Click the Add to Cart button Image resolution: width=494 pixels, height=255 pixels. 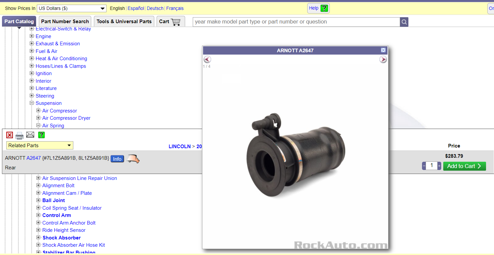(x=464, y=166)
